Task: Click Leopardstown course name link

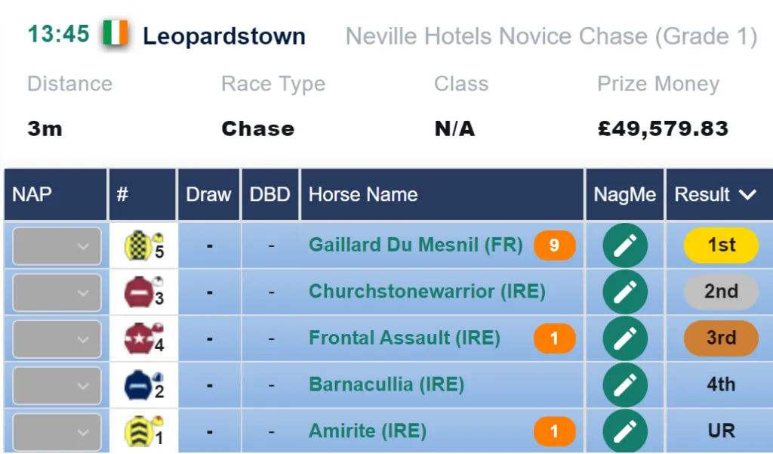Action: (x=224, y=36)
